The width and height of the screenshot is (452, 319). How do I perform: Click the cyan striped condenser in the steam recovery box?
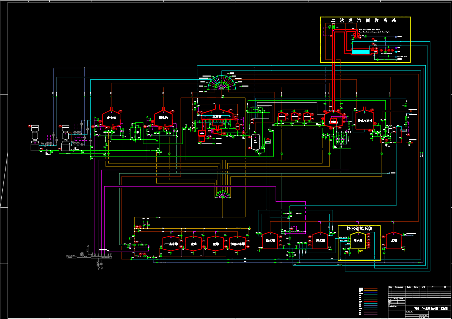point(361,52)
